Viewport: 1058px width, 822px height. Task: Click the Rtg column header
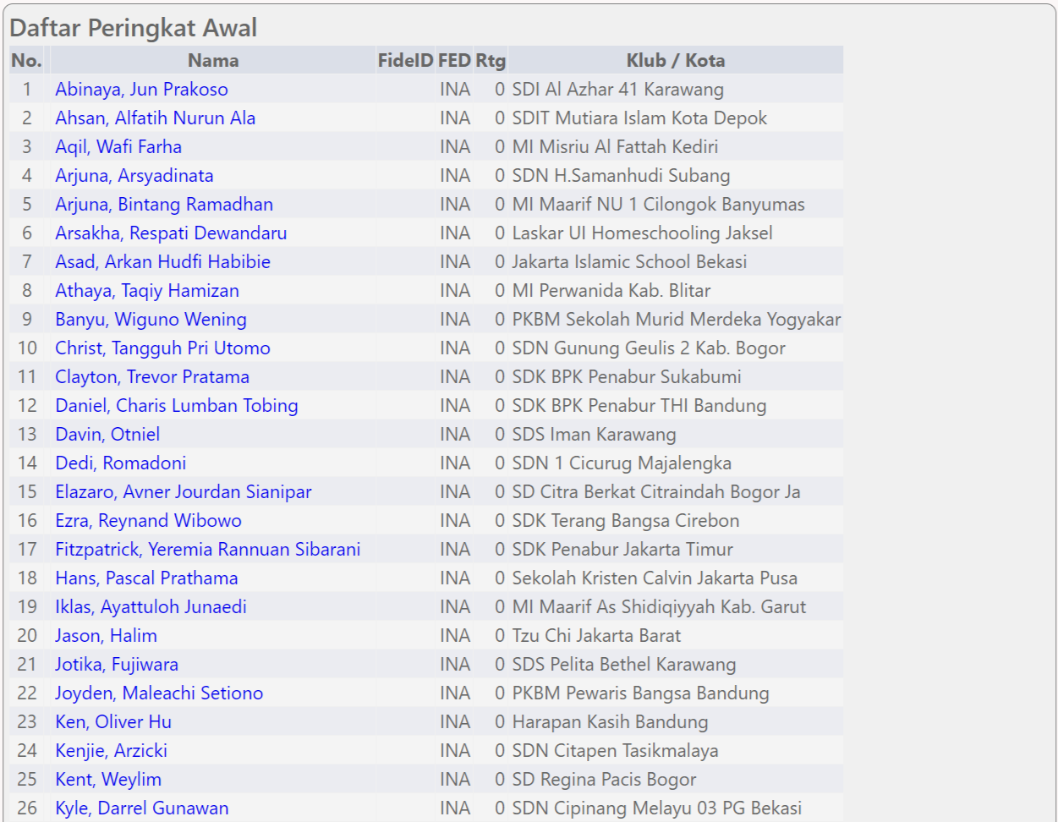tap(491, 61)
